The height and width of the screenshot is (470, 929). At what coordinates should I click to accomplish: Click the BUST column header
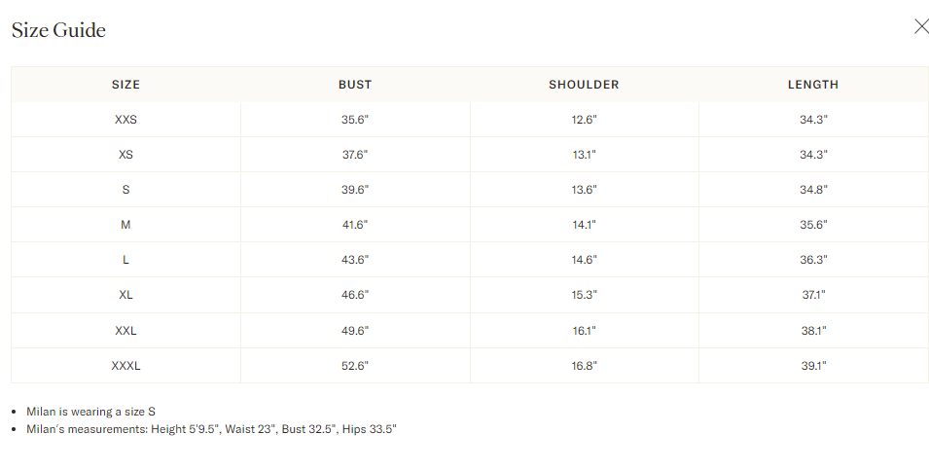click(x=355, y=85)
